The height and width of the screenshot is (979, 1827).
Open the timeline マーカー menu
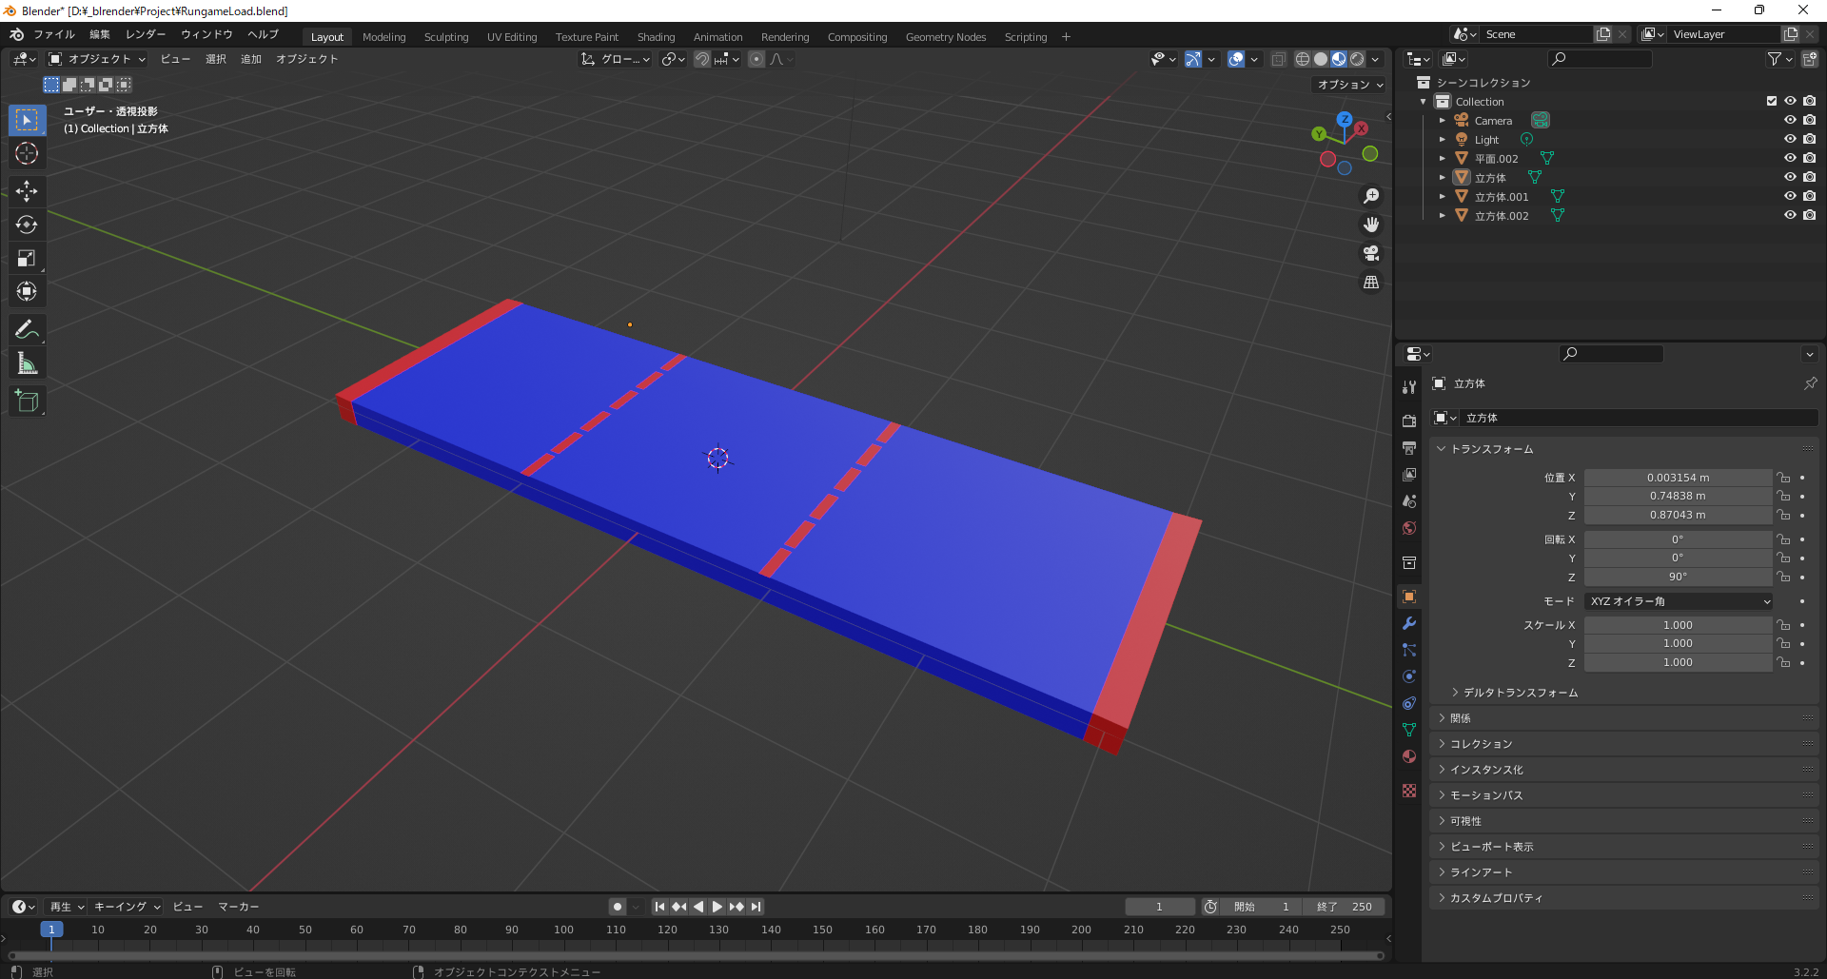pos(238,907)
